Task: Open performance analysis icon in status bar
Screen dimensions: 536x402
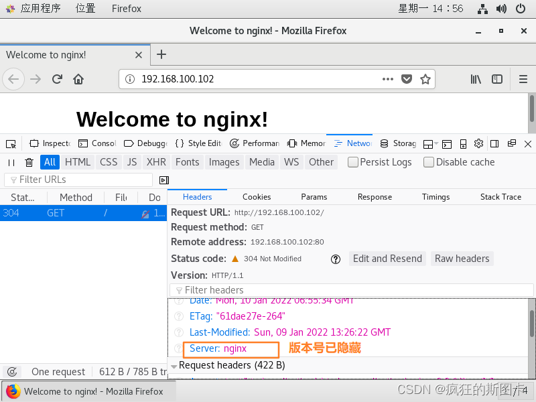Action: tap(12, 372)
